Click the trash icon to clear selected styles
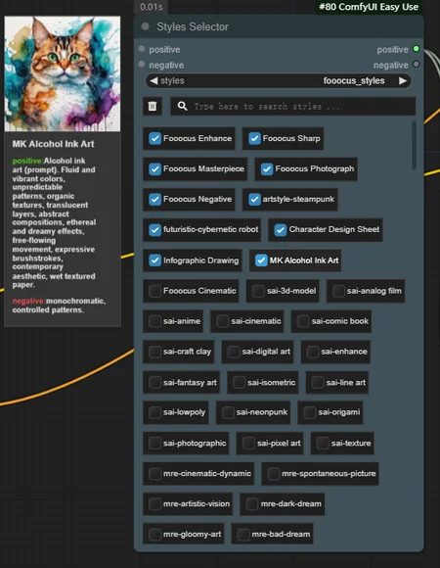440x568 pixels. (x=153, y=106)
